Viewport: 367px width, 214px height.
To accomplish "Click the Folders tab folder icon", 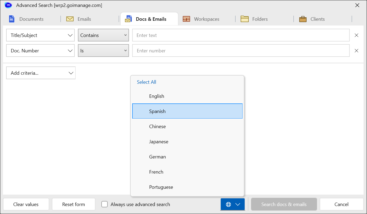I will (x=244, y=19).
